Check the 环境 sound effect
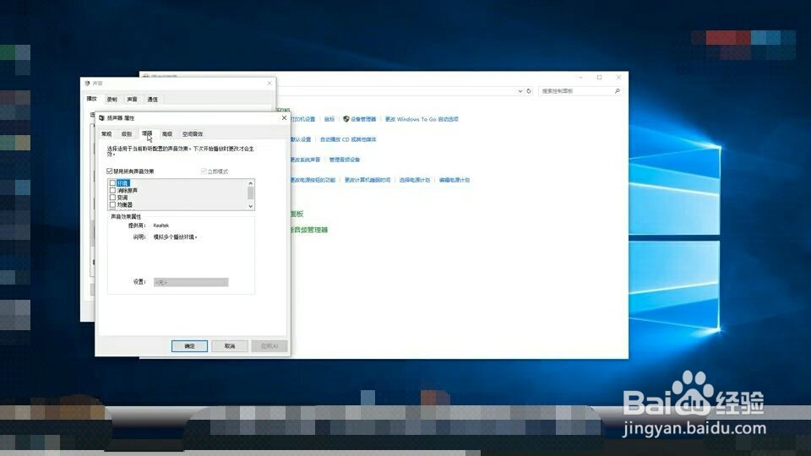 (112, 183)
